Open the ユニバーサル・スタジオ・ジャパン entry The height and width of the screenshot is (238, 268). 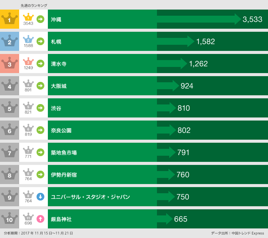coord(90,197)
